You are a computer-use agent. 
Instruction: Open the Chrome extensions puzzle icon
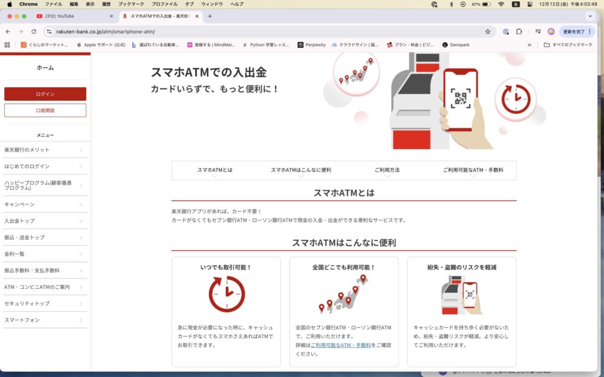(x=519, y=31)
